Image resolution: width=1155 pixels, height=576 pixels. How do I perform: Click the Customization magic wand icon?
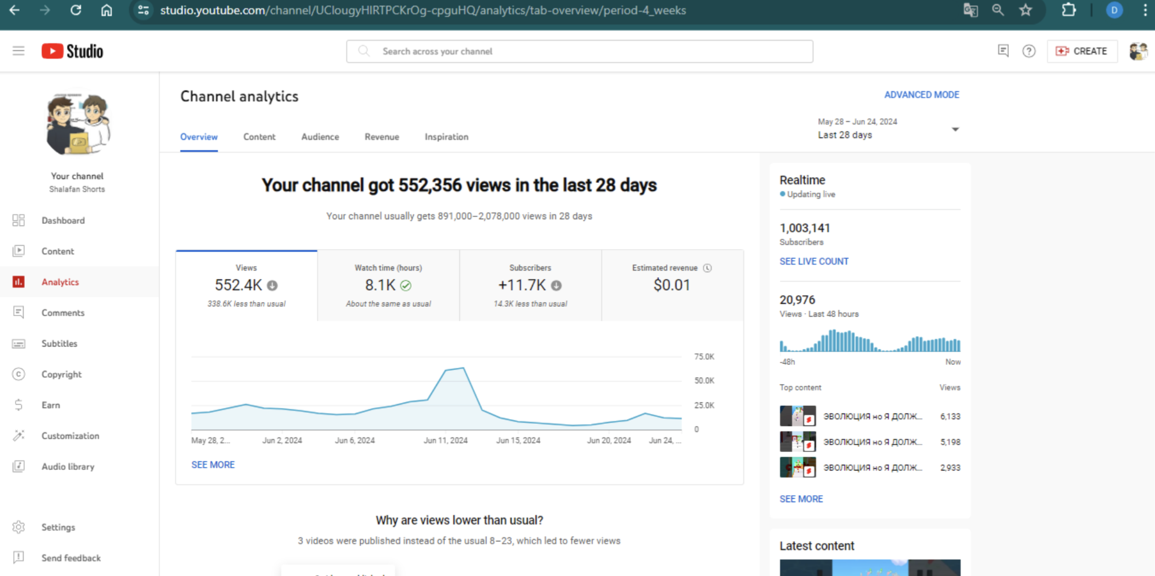[x=18, y=435]
